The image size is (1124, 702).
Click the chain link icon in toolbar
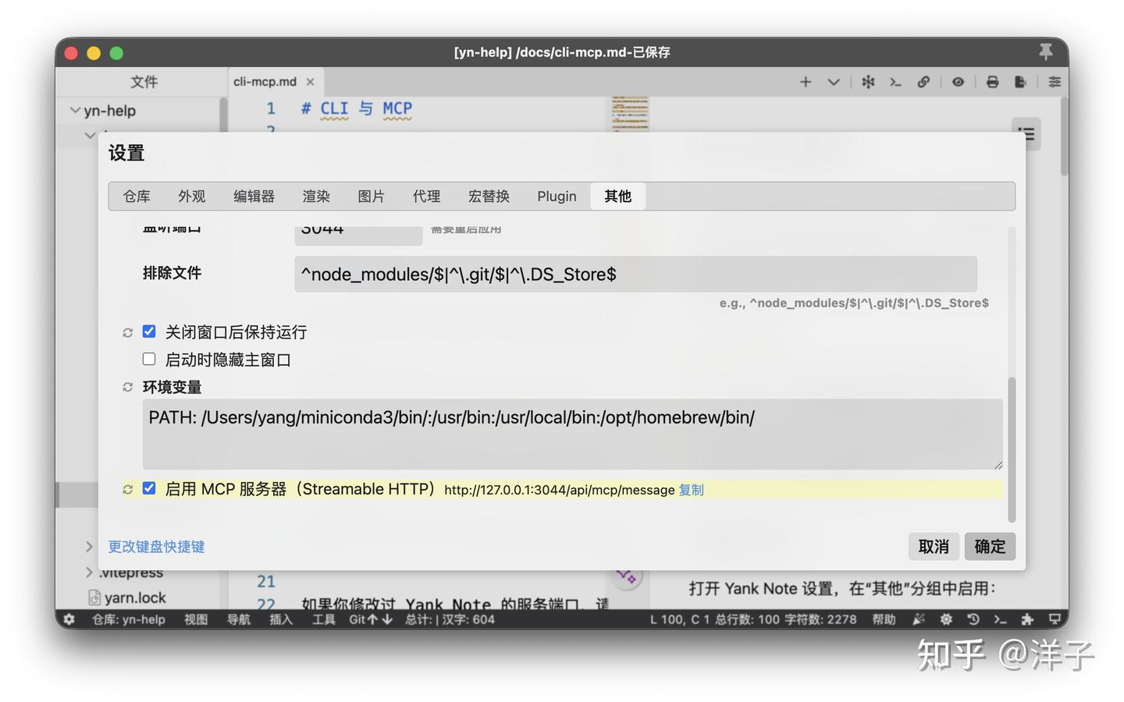[x=923, y=82]
